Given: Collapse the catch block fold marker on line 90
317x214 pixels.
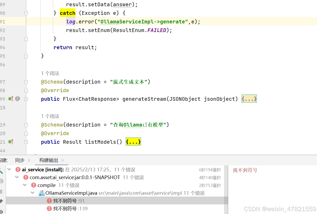Looking at the screenshot, I should 26,13.
